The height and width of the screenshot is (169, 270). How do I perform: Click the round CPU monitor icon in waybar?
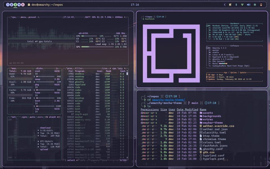click(x=255, y=5)
